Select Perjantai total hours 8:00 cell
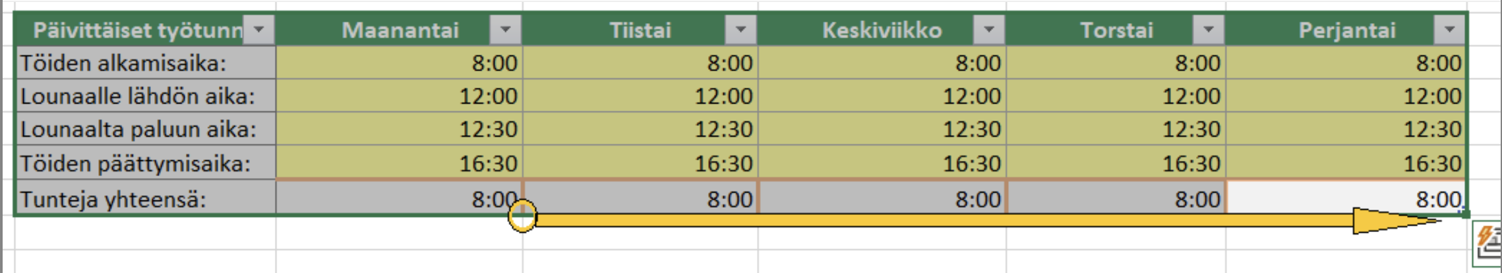 click(x=1346, y=198)
